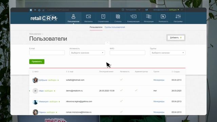Click the gear icon in the top bar
The height and width of the screenshot is (122, 217).
(31, 10)
